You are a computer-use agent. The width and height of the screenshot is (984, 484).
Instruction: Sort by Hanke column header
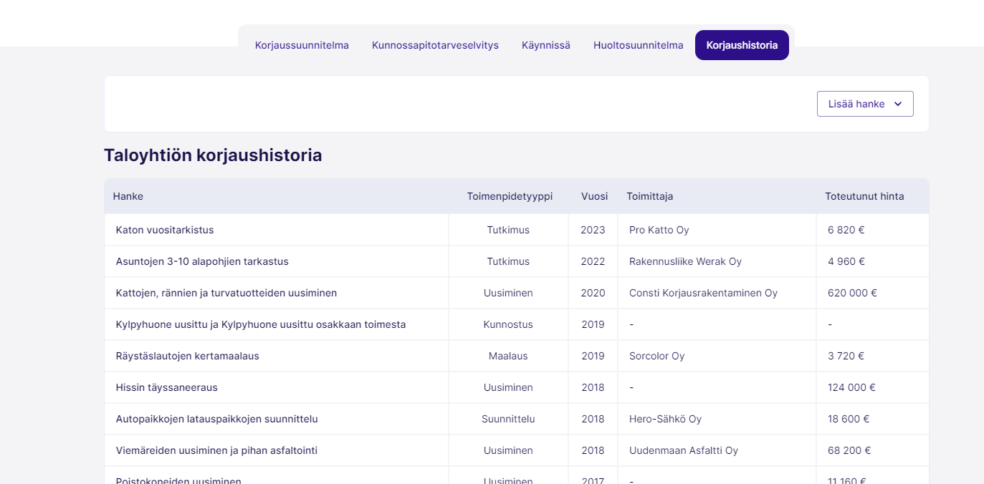pyautogui.click(x=128, y=196)
